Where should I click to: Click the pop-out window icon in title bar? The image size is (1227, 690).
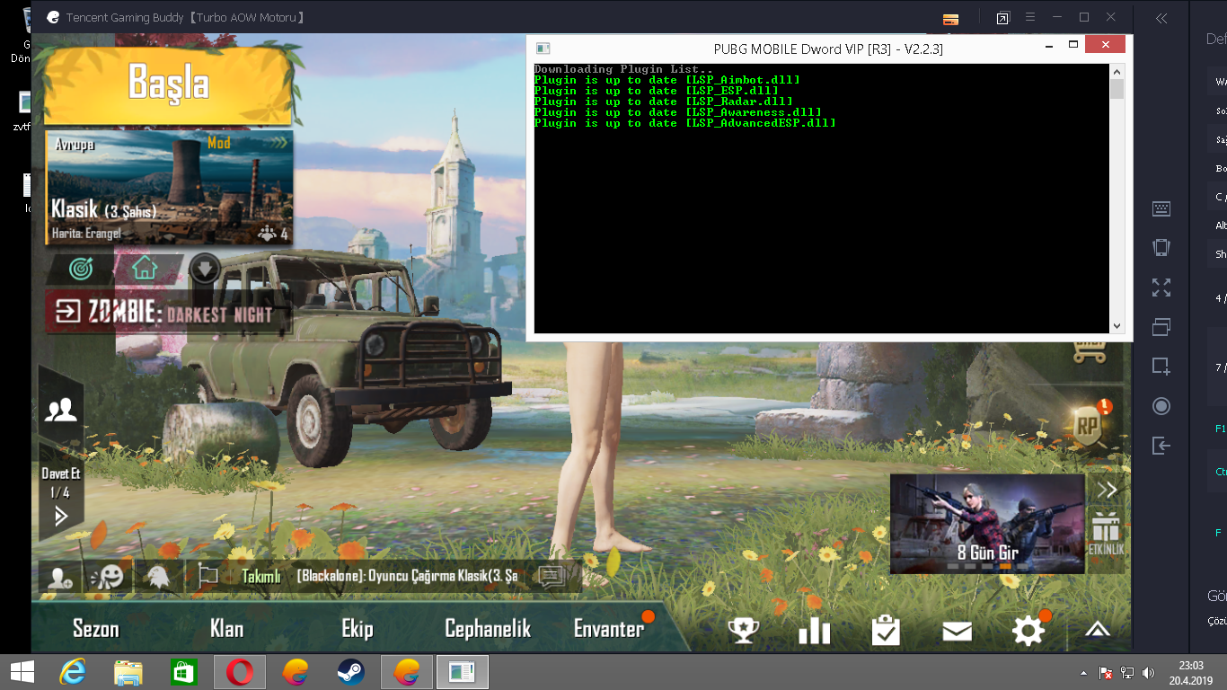tap(1002, 18)
